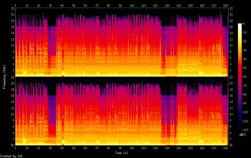The width and height of the screenshot is (251, 158).
Task: Select the 0 tick on the bottom time axis
Action: click(x=15, y=148)
